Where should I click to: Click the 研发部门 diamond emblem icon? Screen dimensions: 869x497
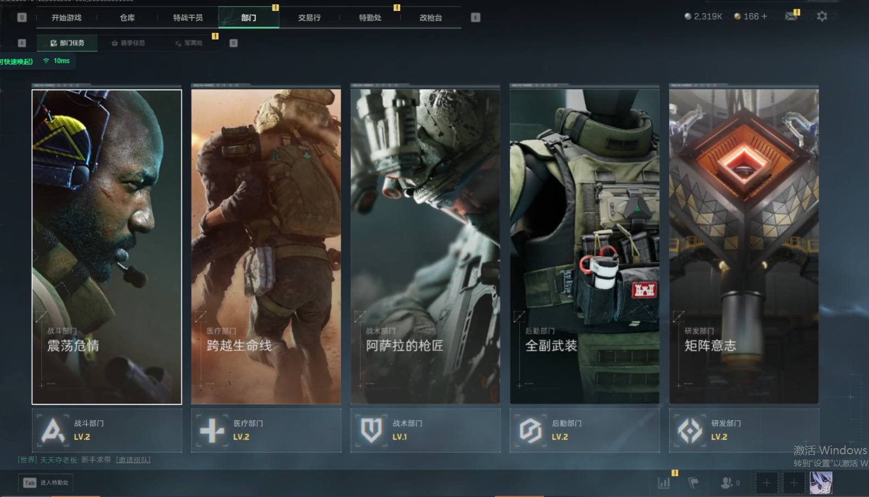point(690,431)
